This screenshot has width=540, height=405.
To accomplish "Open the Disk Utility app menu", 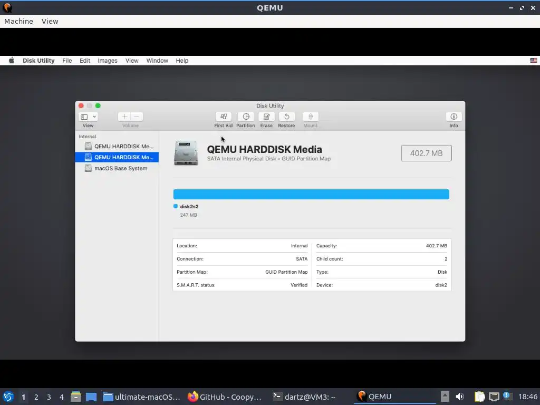I will pyautogui.click(x=38, y=61).
